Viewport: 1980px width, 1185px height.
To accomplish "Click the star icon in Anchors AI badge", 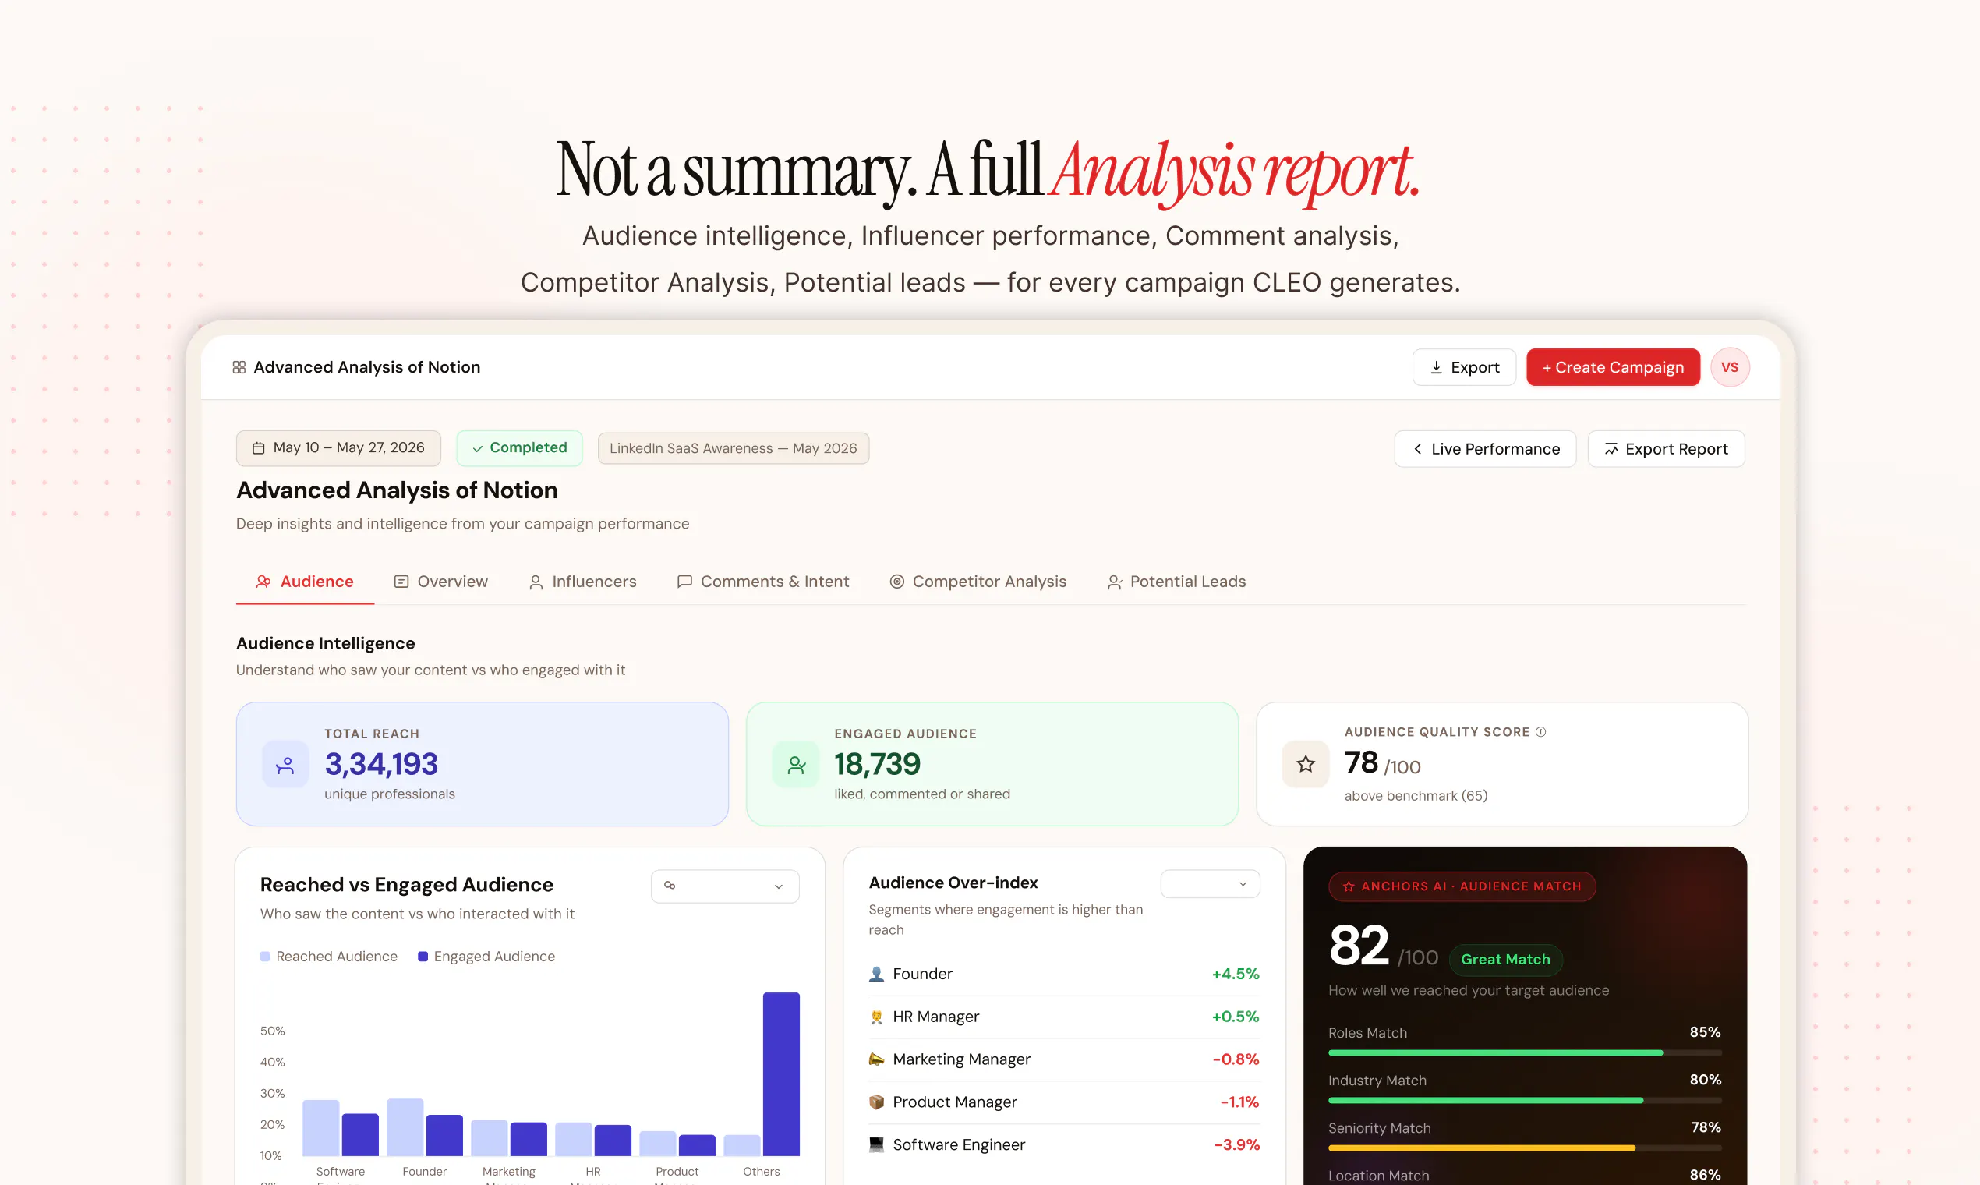I will (x=1349, y=886).
